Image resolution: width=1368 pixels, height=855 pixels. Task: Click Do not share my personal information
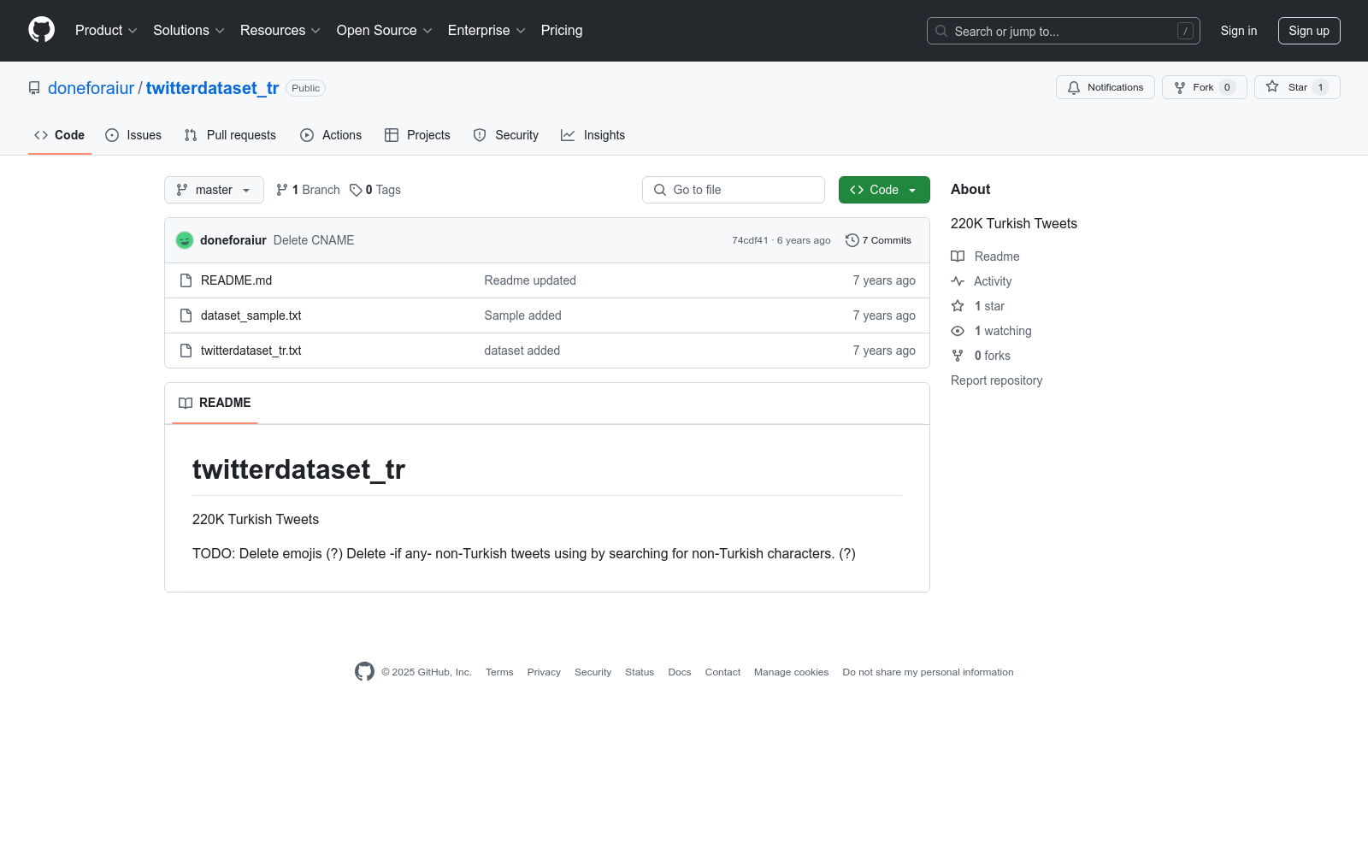(x=928, y=672)
